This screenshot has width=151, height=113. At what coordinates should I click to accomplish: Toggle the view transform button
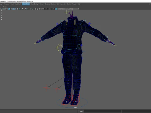(56, 9)
